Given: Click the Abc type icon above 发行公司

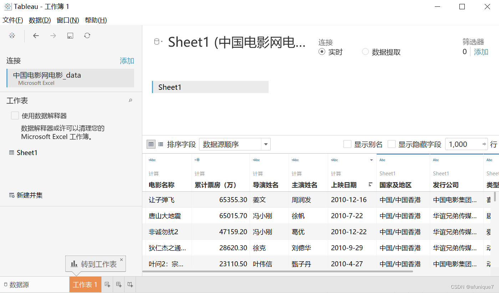Looking at the screenshot, I should (x=436, y=160).
